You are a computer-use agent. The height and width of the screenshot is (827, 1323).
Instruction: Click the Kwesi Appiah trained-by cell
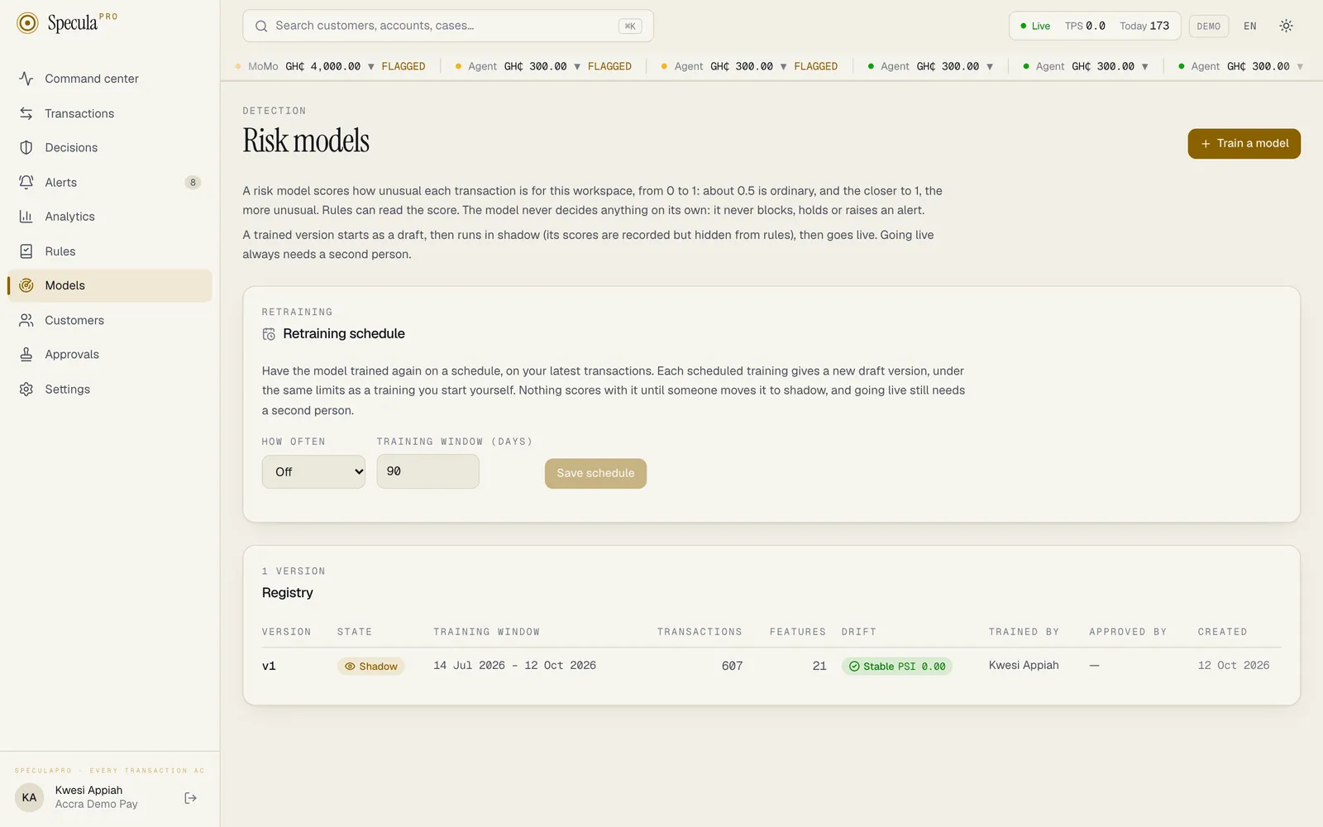1024,665
